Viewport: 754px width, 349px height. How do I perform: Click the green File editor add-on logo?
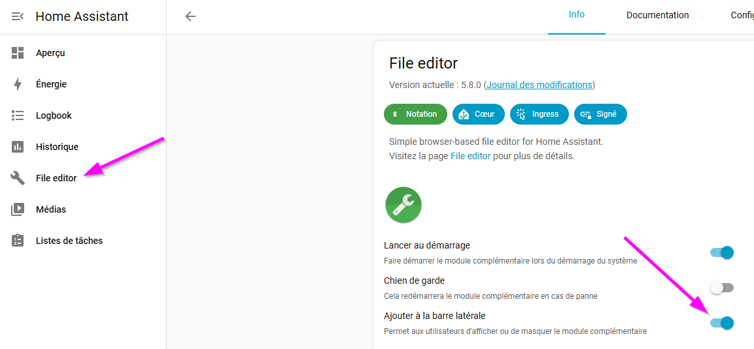click(x=403, y=205)
